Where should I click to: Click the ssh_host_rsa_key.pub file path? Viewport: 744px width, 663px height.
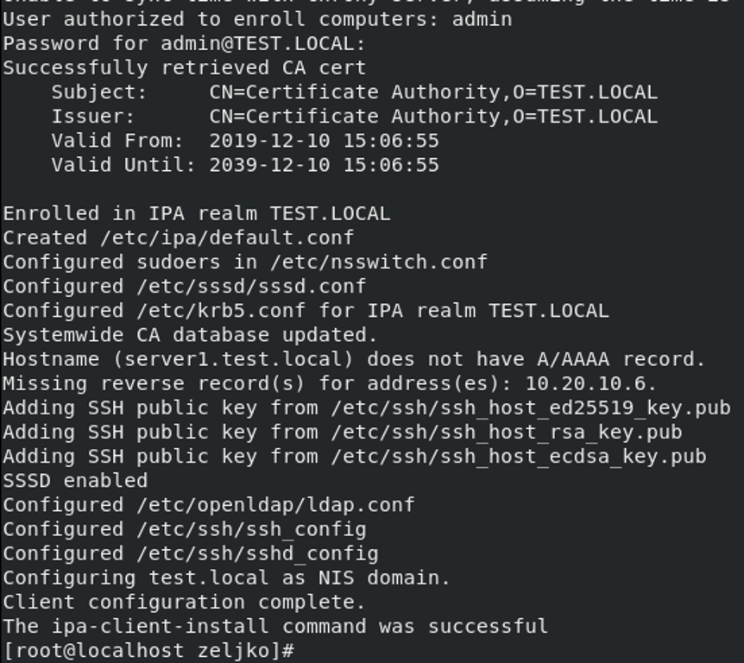coord(507,432)
